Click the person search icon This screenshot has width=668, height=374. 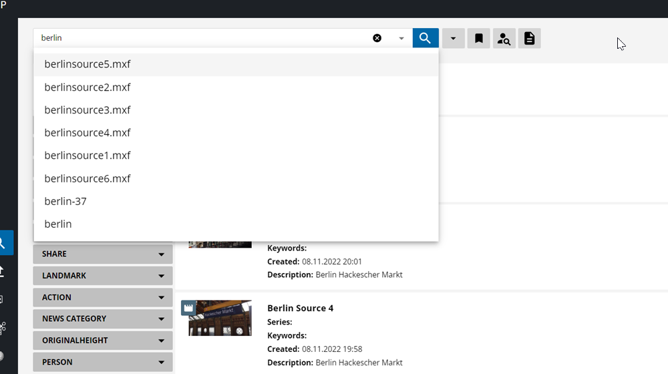tap(504, 39)
